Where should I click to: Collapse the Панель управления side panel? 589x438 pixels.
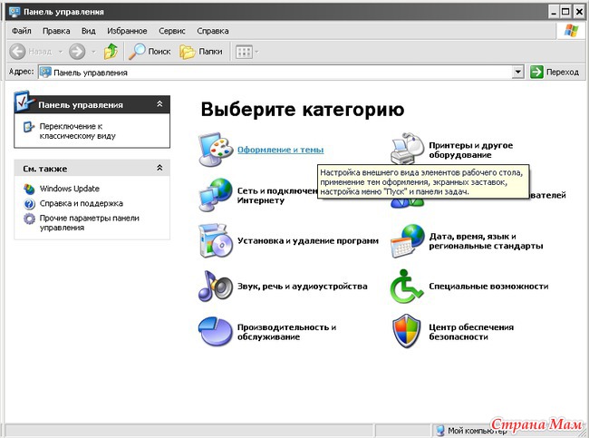point(159,105)
